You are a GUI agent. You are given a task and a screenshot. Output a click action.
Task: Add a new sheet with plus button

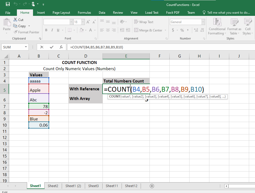152,186
